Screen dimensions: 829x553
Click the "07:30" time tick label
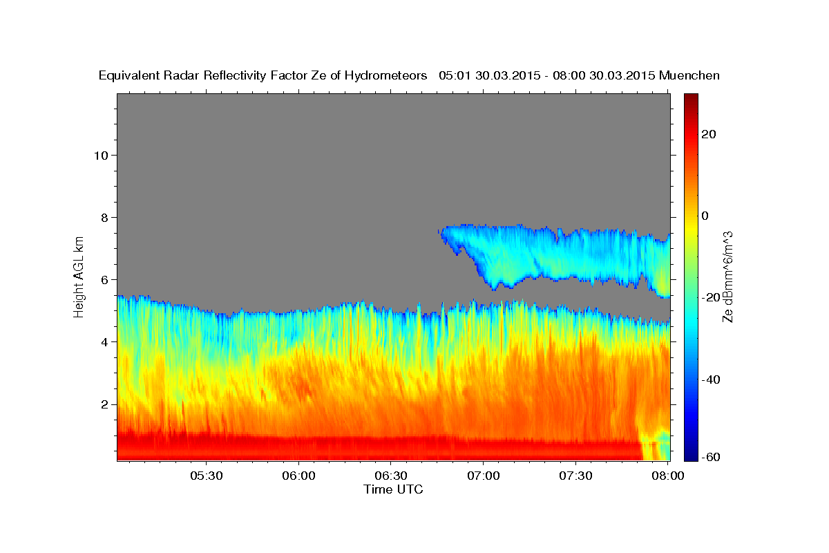[x=575, y=476]
